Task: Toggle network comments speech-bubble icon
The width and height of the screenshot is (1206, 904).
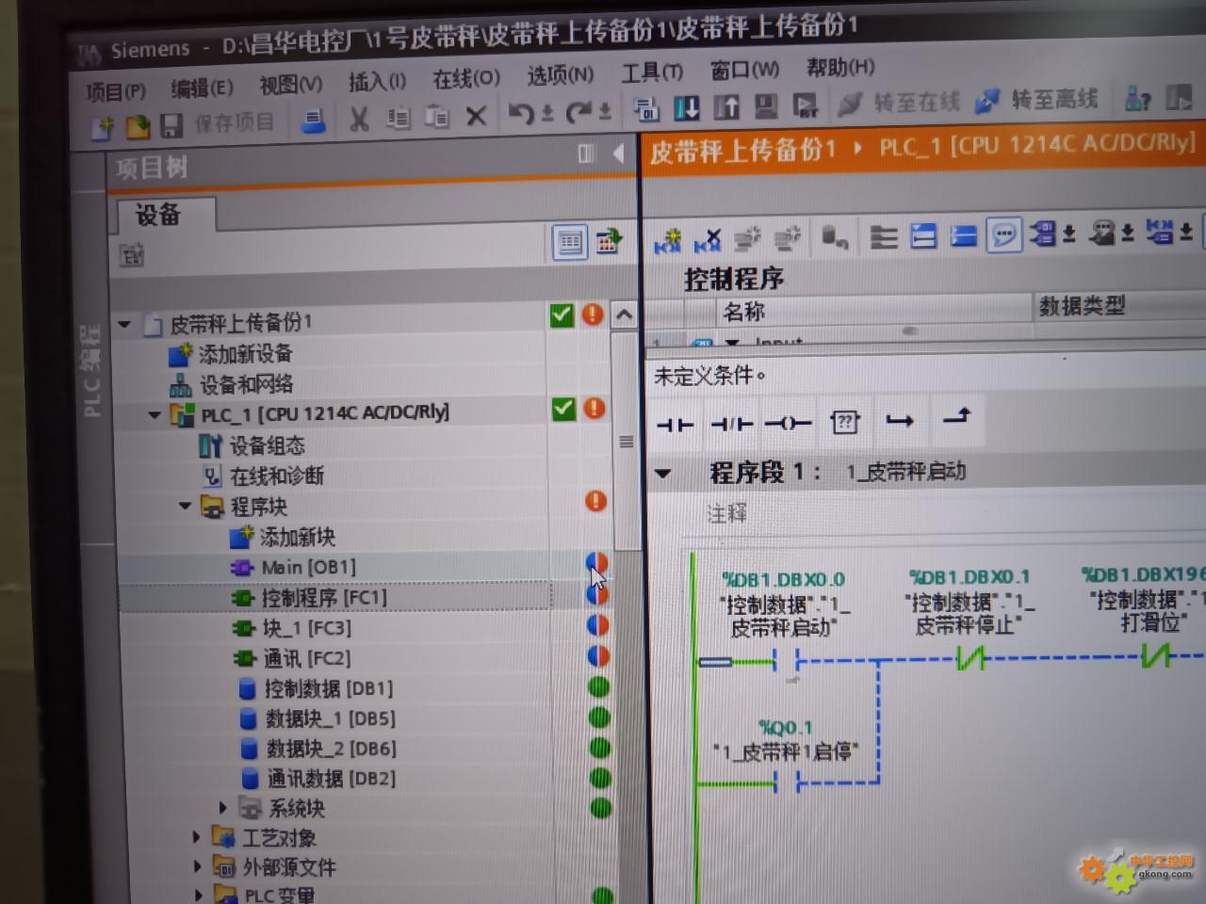Action: 1004,234
